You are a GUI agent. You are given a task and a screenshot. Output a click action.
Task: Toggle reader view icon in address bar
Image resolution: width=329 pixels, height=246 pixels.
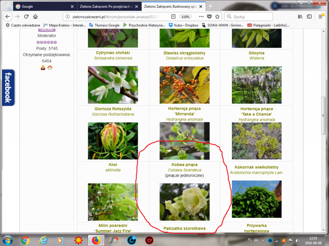coord(173,16)
